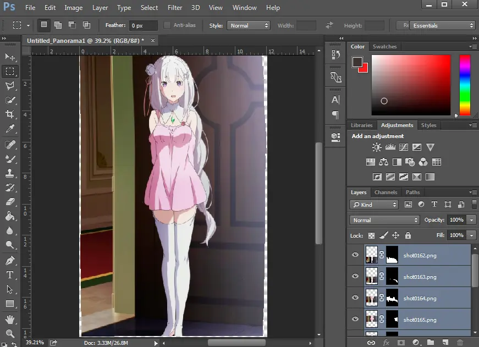479x347 pixels.
Task: Select the Crop tool
Action: 10,114
